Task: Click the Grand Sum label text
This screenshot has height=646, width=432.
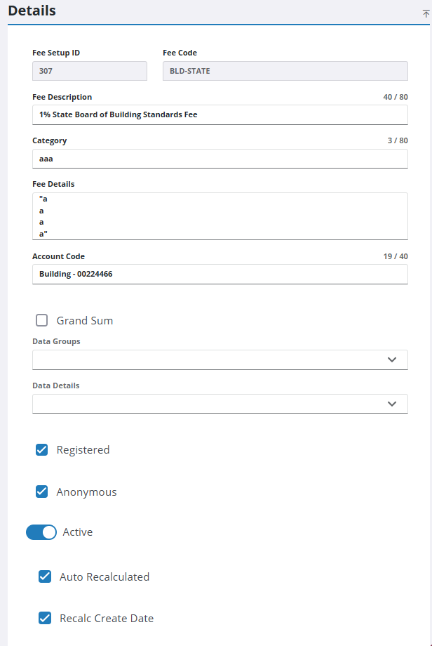Action: pos(85,321)
